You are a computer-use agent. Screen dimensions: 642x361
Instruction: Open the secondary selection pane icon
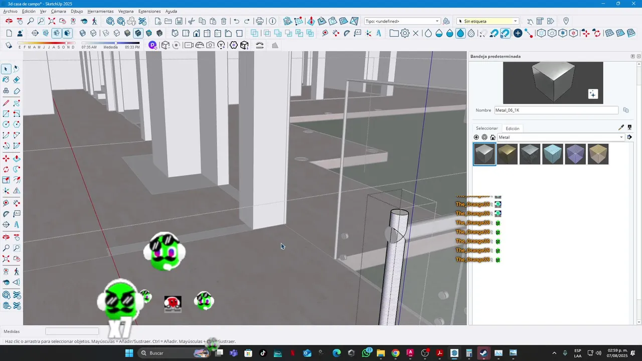pyautogui.click(x=629, y=127)
